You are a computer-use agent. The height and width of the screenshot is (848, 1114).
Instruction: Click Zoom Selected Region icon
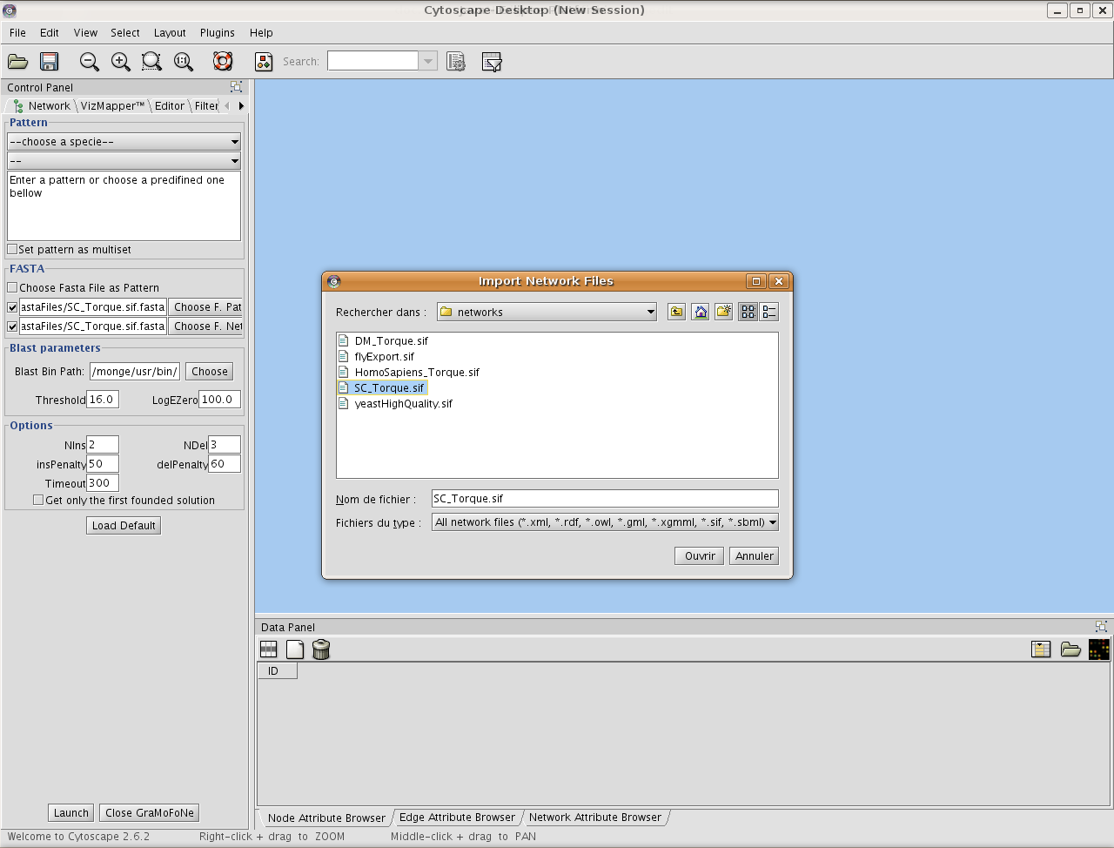point(151,62)
